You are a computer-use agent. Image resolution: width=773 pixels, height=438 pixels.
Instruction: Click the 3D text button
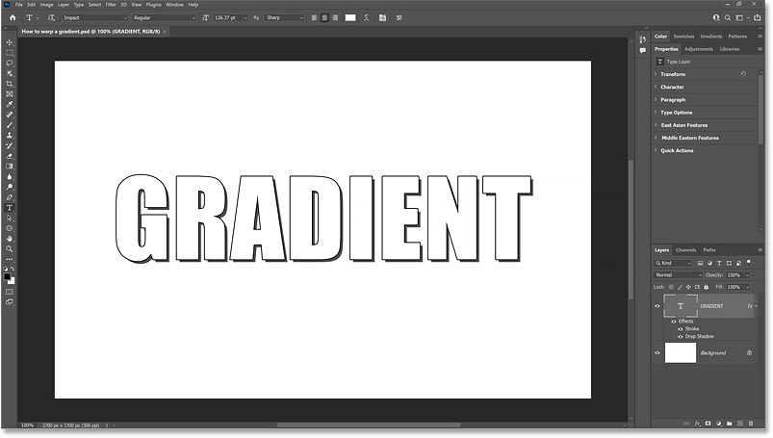[x=399, y=17]
